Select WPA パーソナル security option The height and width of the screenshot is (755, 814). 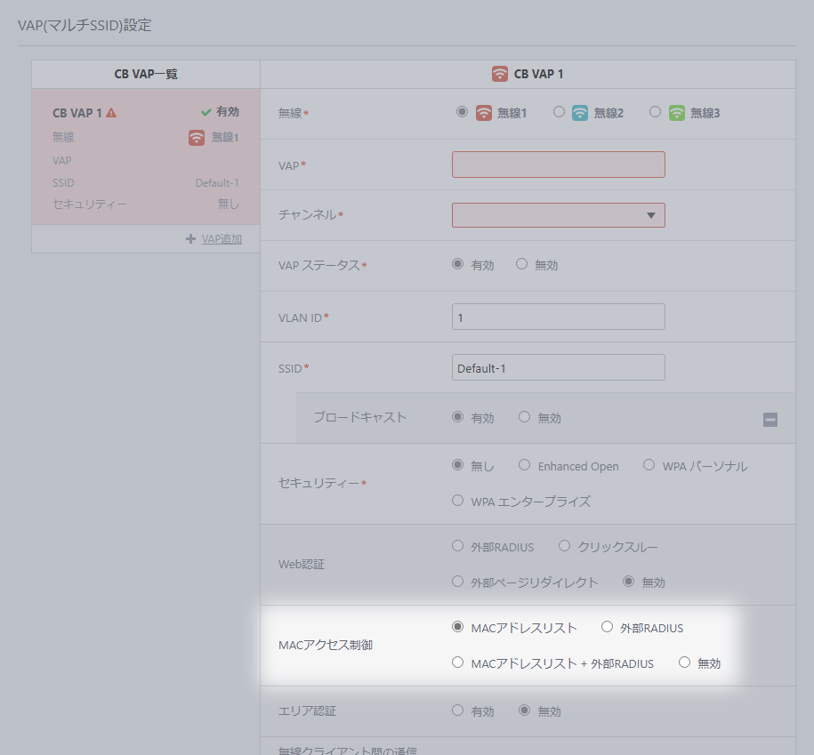(x=649, y=465)
